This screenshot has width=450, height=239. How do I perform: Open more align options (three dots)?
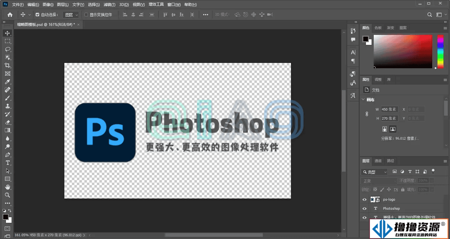(x=205, y=15)
